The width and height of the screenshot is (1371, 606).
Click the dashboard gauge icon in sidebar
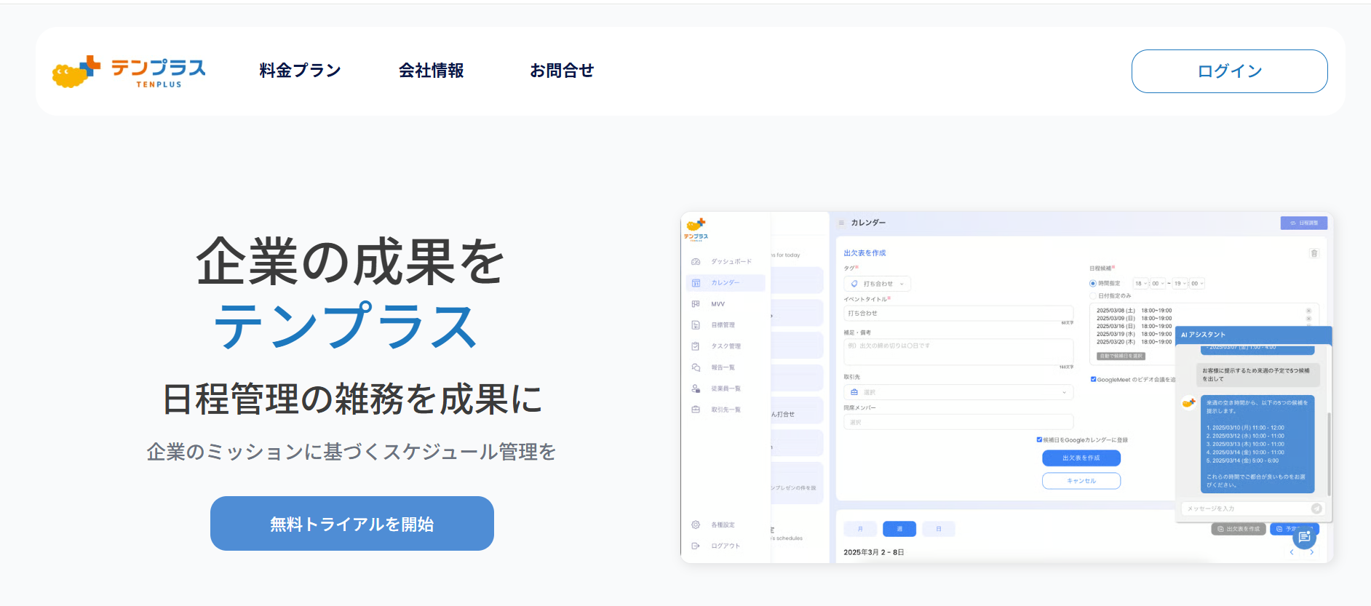[x=696, y=262]
